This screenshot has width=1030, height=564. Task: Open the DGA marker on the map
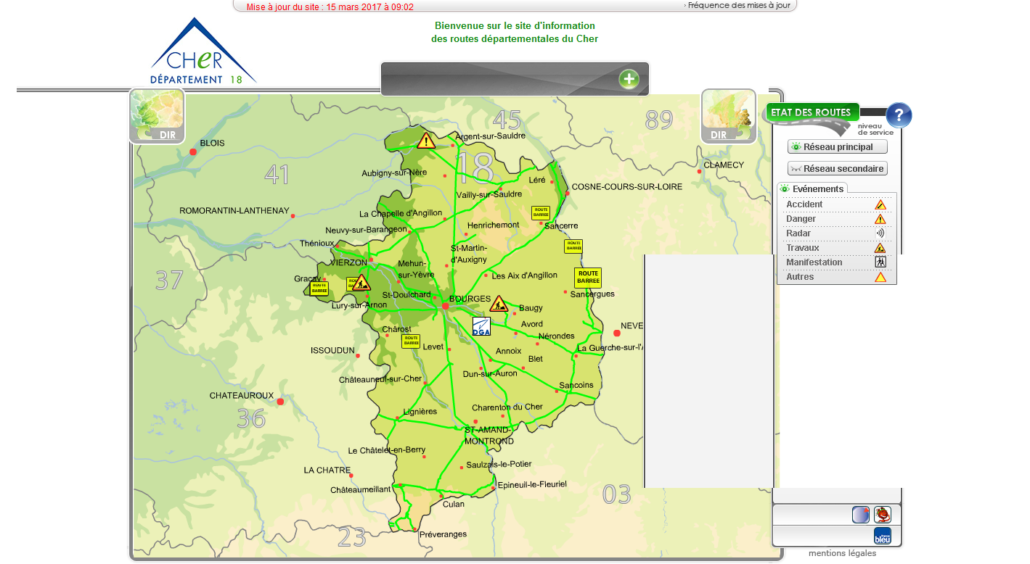[x=481, y=326]
